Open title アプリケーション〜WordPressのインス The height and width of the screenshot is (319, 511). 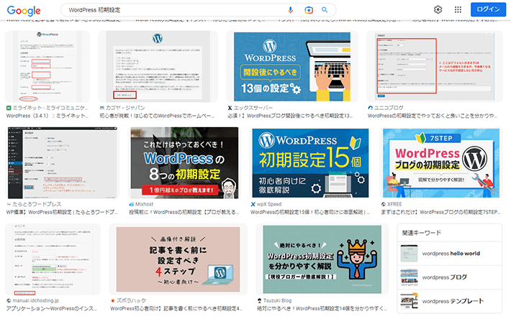coord(52,308)
